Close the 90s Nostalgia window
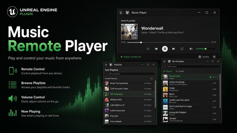Screen dimensions: 237x133 coord(218,61)
